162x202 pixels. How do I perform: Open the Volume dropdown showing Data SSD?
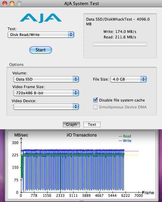pyautogui.click(x=46, y=79)
